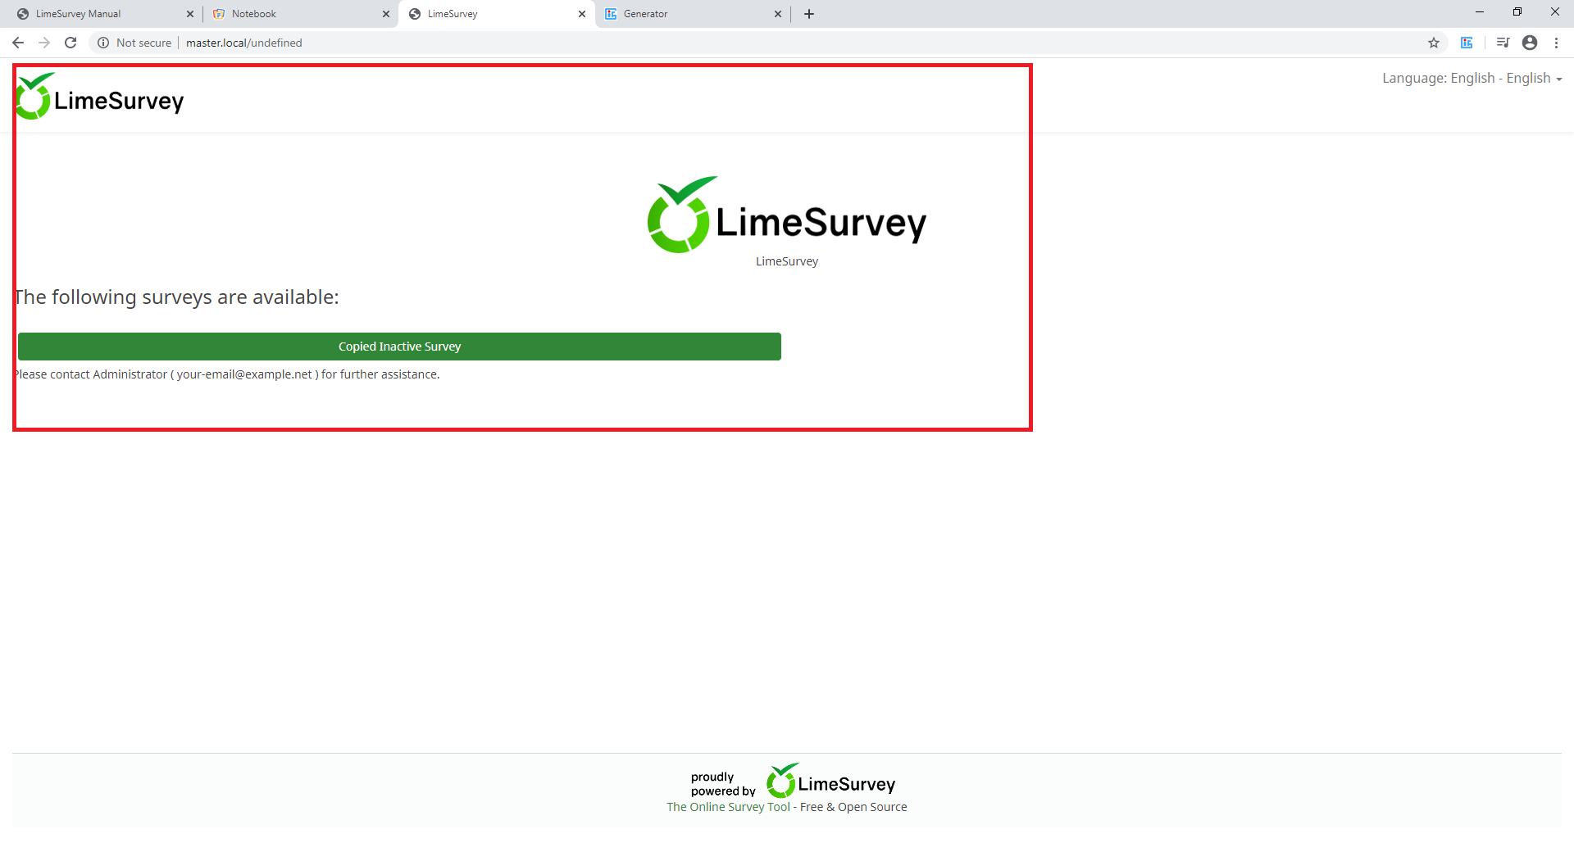Click the footer LimeSurvey logo
Image resolution: width=1574 pixels, height=852 pixels.
point(830,782)
